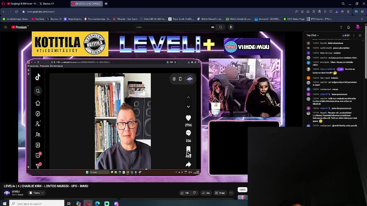The height and width of the screenshot is (206, 367).
Task: Switch to the Etusivu / X tab
Action: pyautogui.click(x=49, y=4)
